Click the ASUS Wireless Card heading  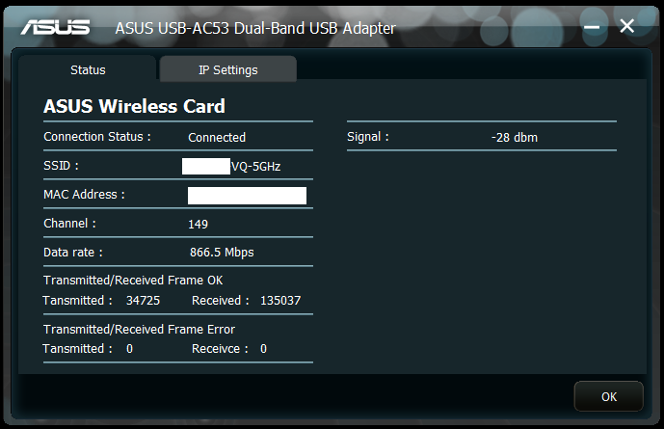[134, 106]
